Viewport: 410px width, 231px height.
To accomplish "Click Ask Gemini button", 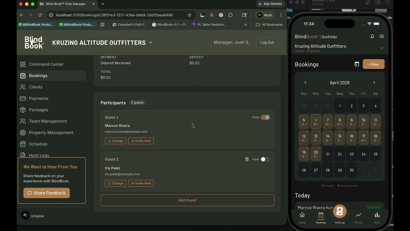I will pos(270,4).
